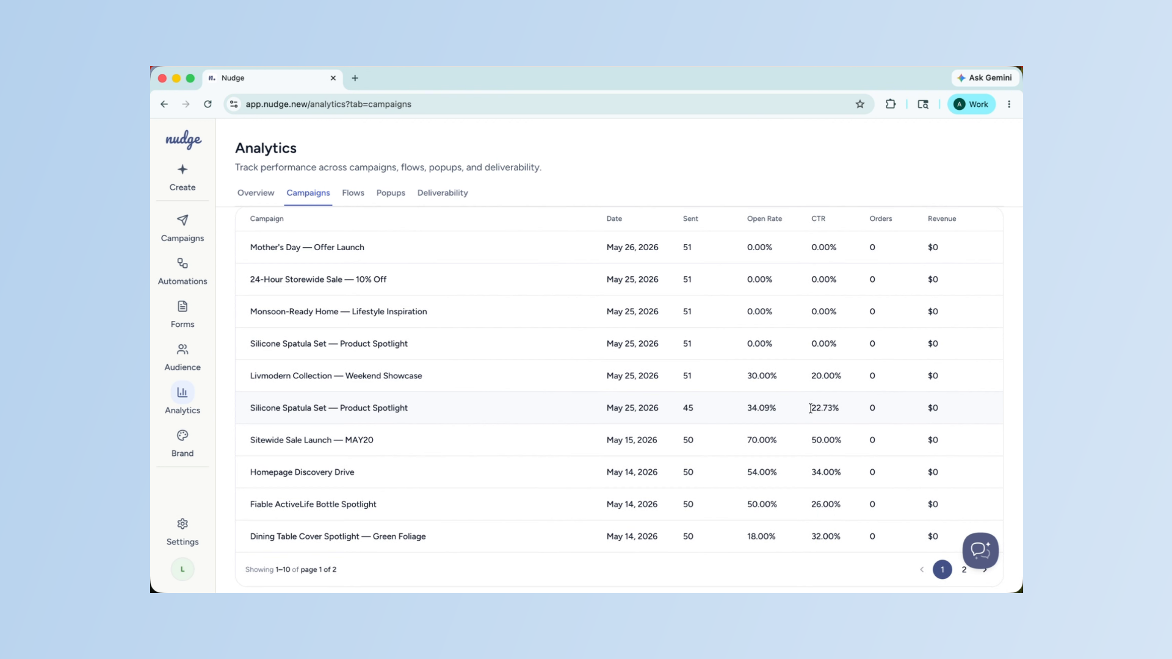Click the 70.00% open rate value

(x=762, y=440)
